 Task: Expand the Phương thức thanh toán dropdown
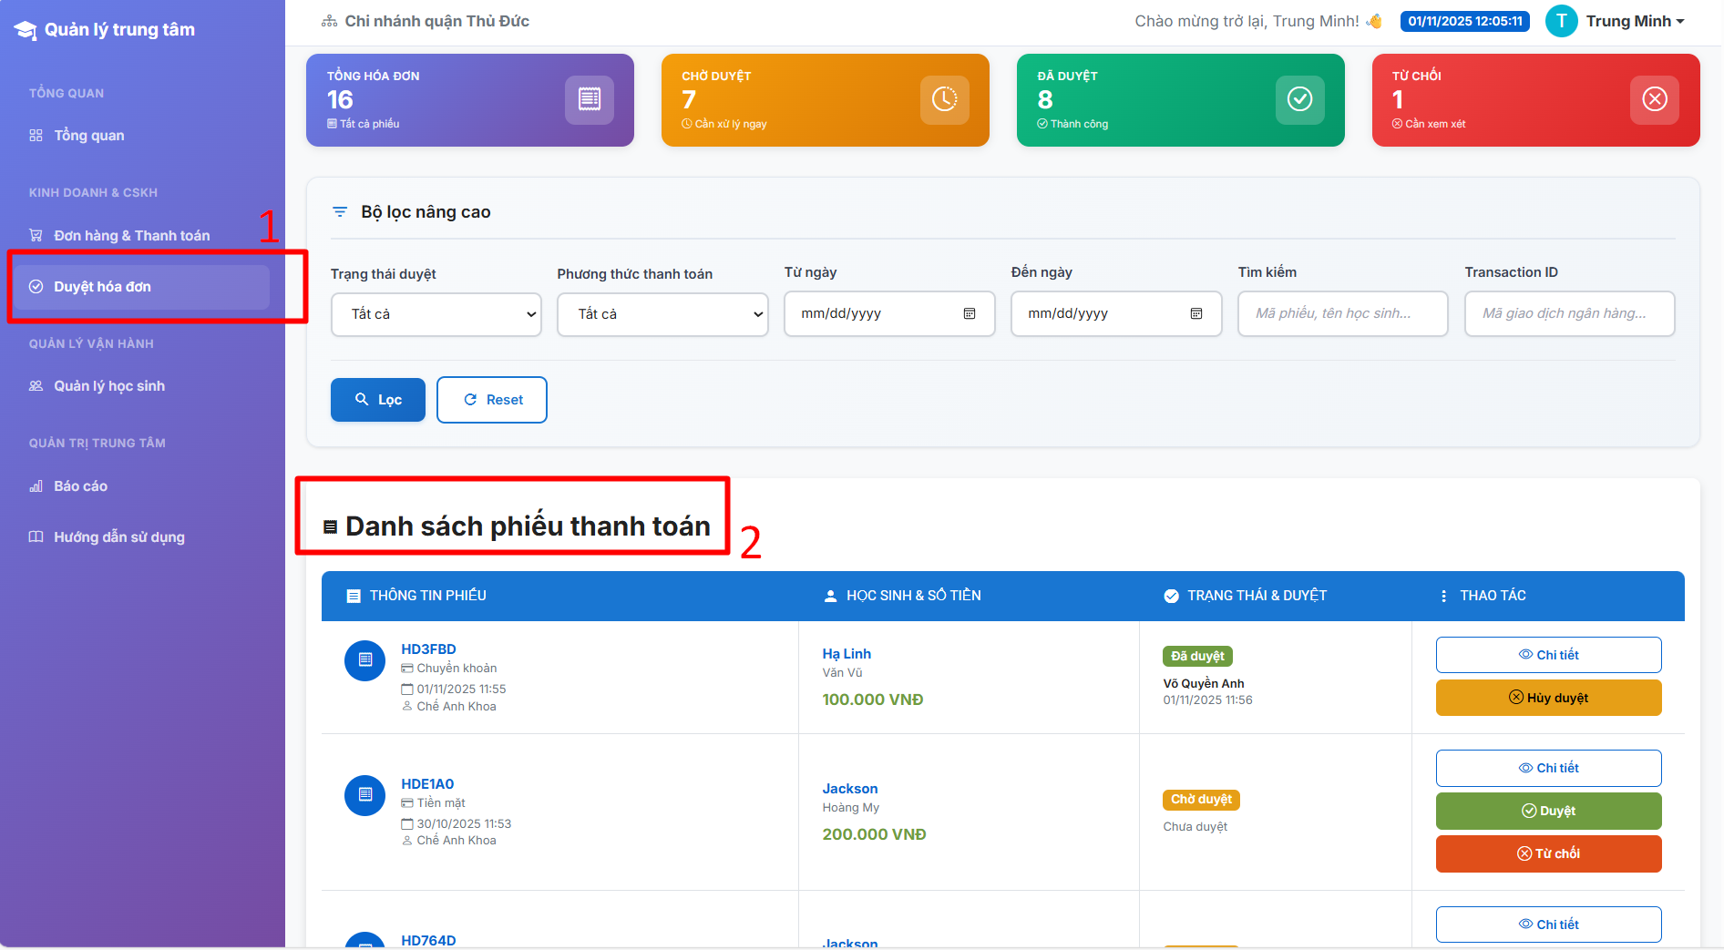[662, 314]
